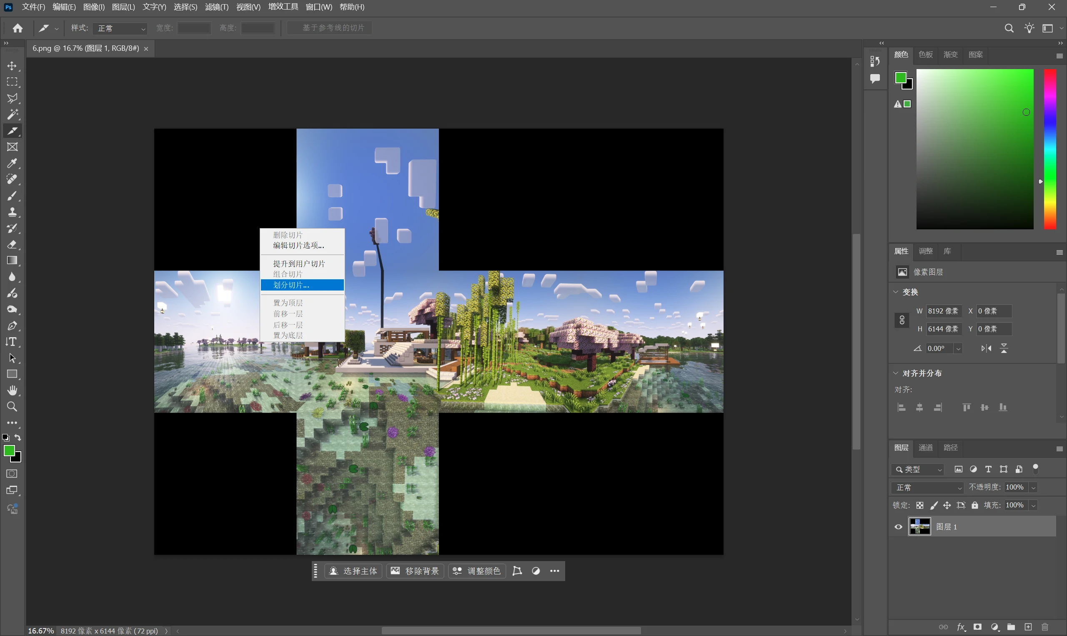Pick a color in the green color field
The height and width of the screenshot is (636, 1067).
[975, 149]
